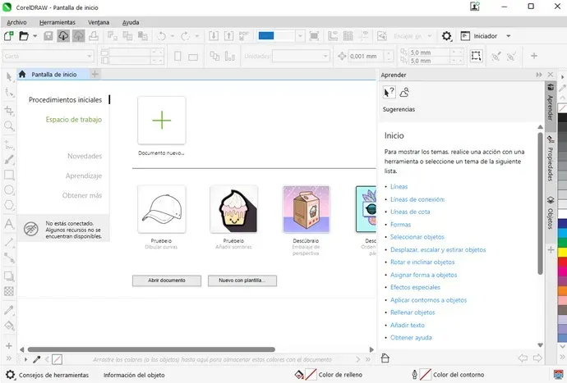567x383 pixels.
Task: Select the Rectangle tool
Action: pos(9,175)
